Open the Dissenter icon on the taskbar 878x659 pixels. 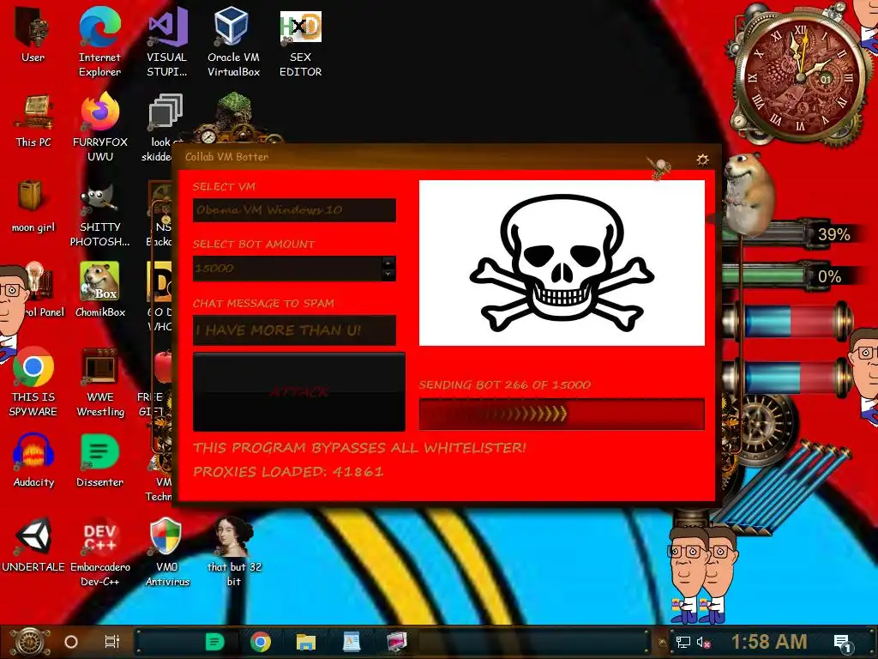click(214, 642)
